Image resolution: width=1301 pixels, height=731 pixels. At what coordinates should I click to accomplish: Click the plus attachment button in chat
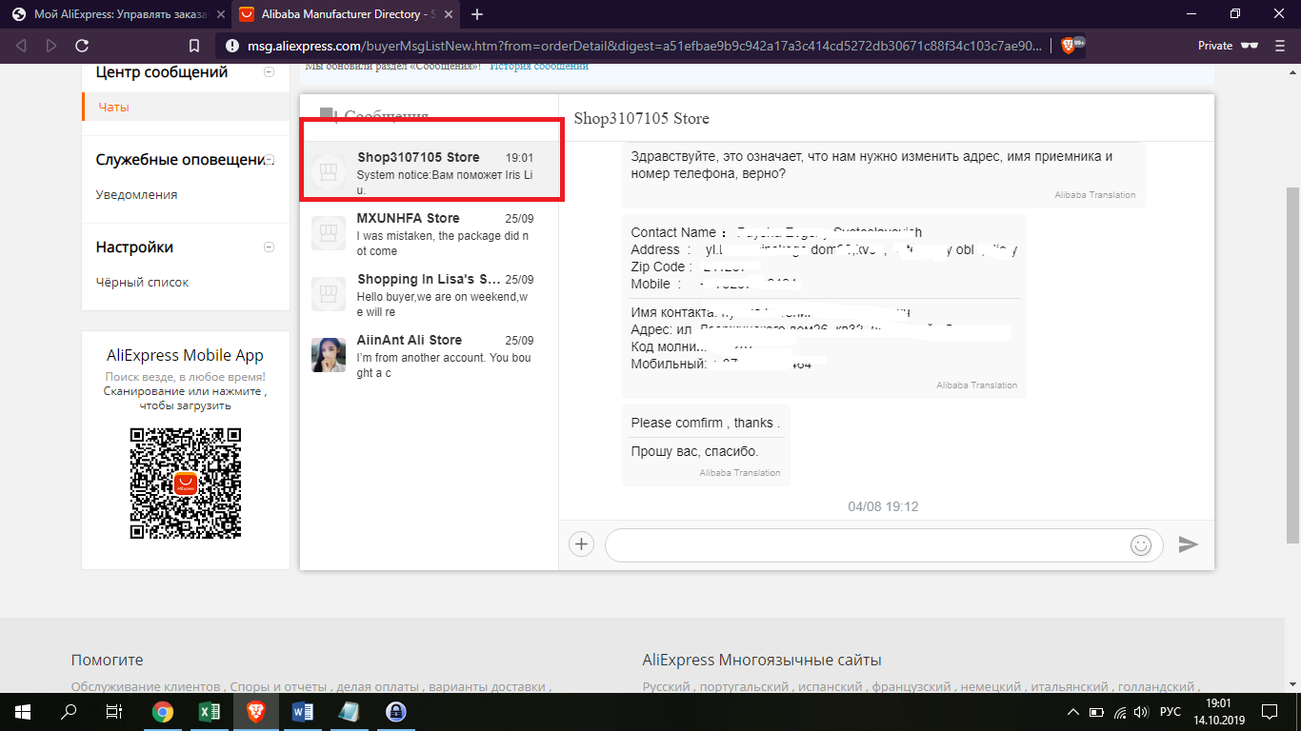tap(581, 544)
